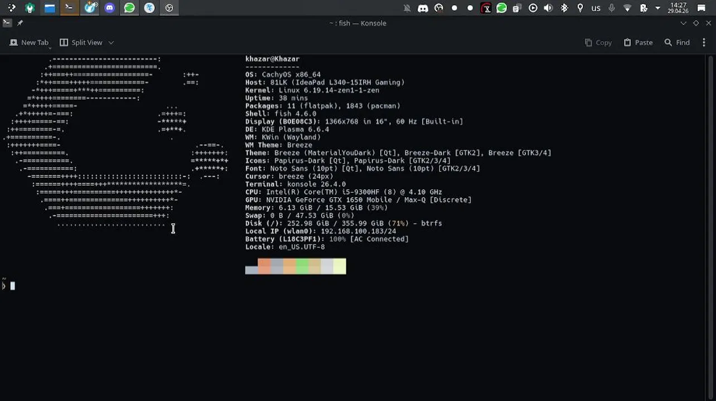Open the Bluetooth tray icon
The height and width of the screenshot is (401, 716).
[564, 8]
